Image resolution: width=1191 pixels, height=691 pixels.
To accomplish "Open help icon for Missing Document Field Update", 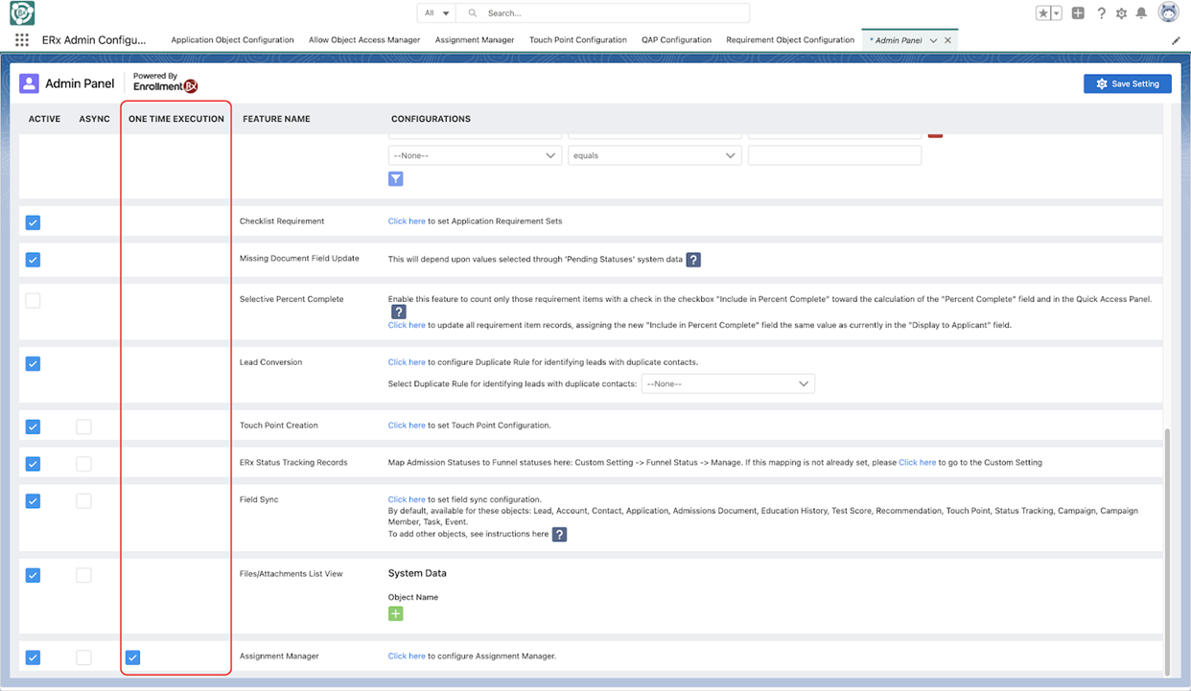I will [693, 260].
